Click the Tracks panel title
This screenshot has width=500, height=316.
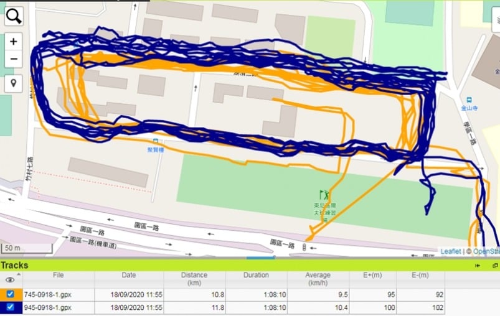click(x=14, y=266)
